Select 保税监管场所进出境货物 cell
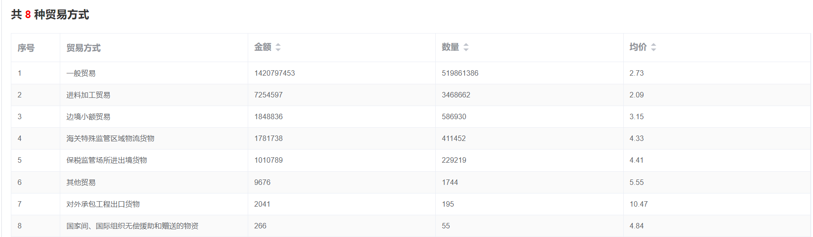Screen dimensions: 813x237 coord(107,160)
